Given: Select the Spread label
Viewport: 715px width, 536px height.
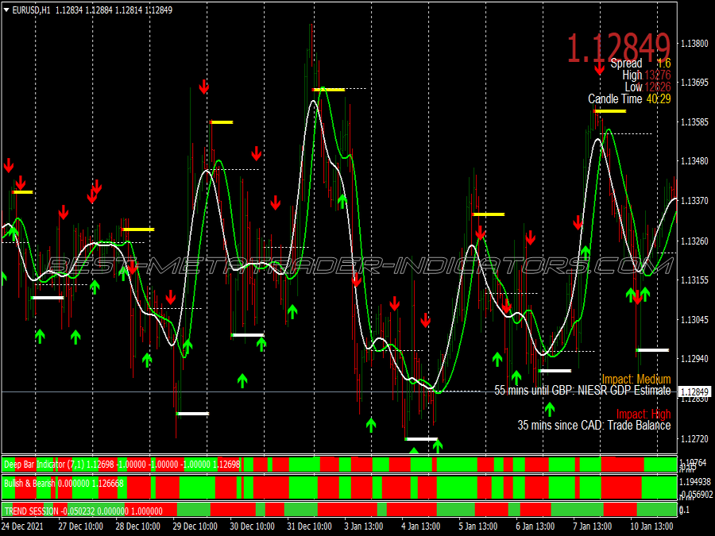Looking at the screenshot, I should [626, 64].
